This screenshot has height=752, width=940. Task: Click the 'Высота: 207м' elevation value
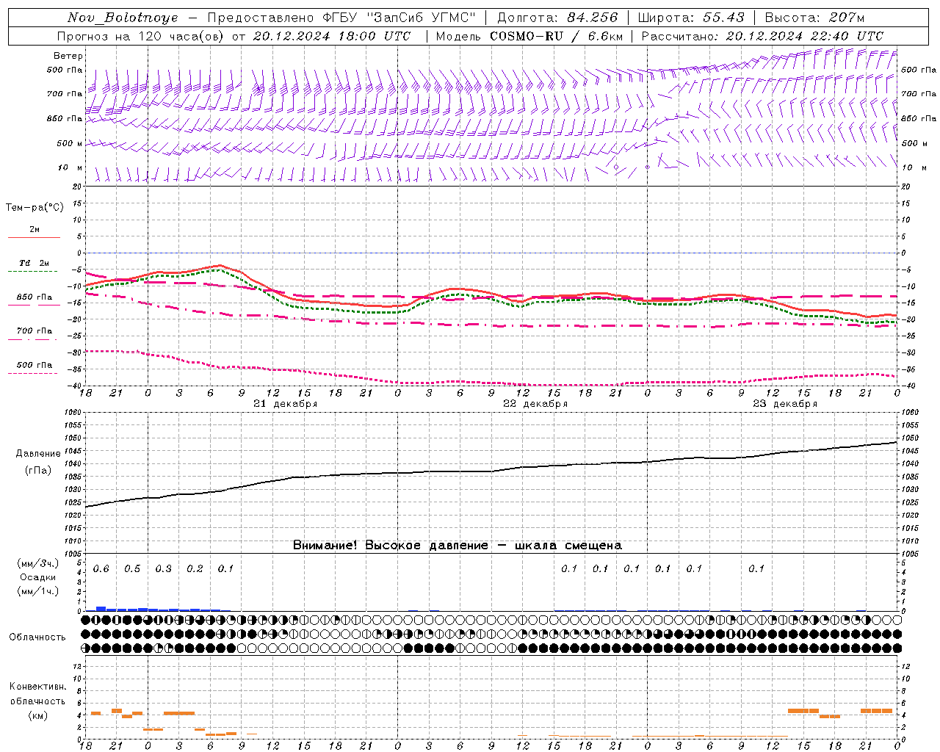pos(814,18)
